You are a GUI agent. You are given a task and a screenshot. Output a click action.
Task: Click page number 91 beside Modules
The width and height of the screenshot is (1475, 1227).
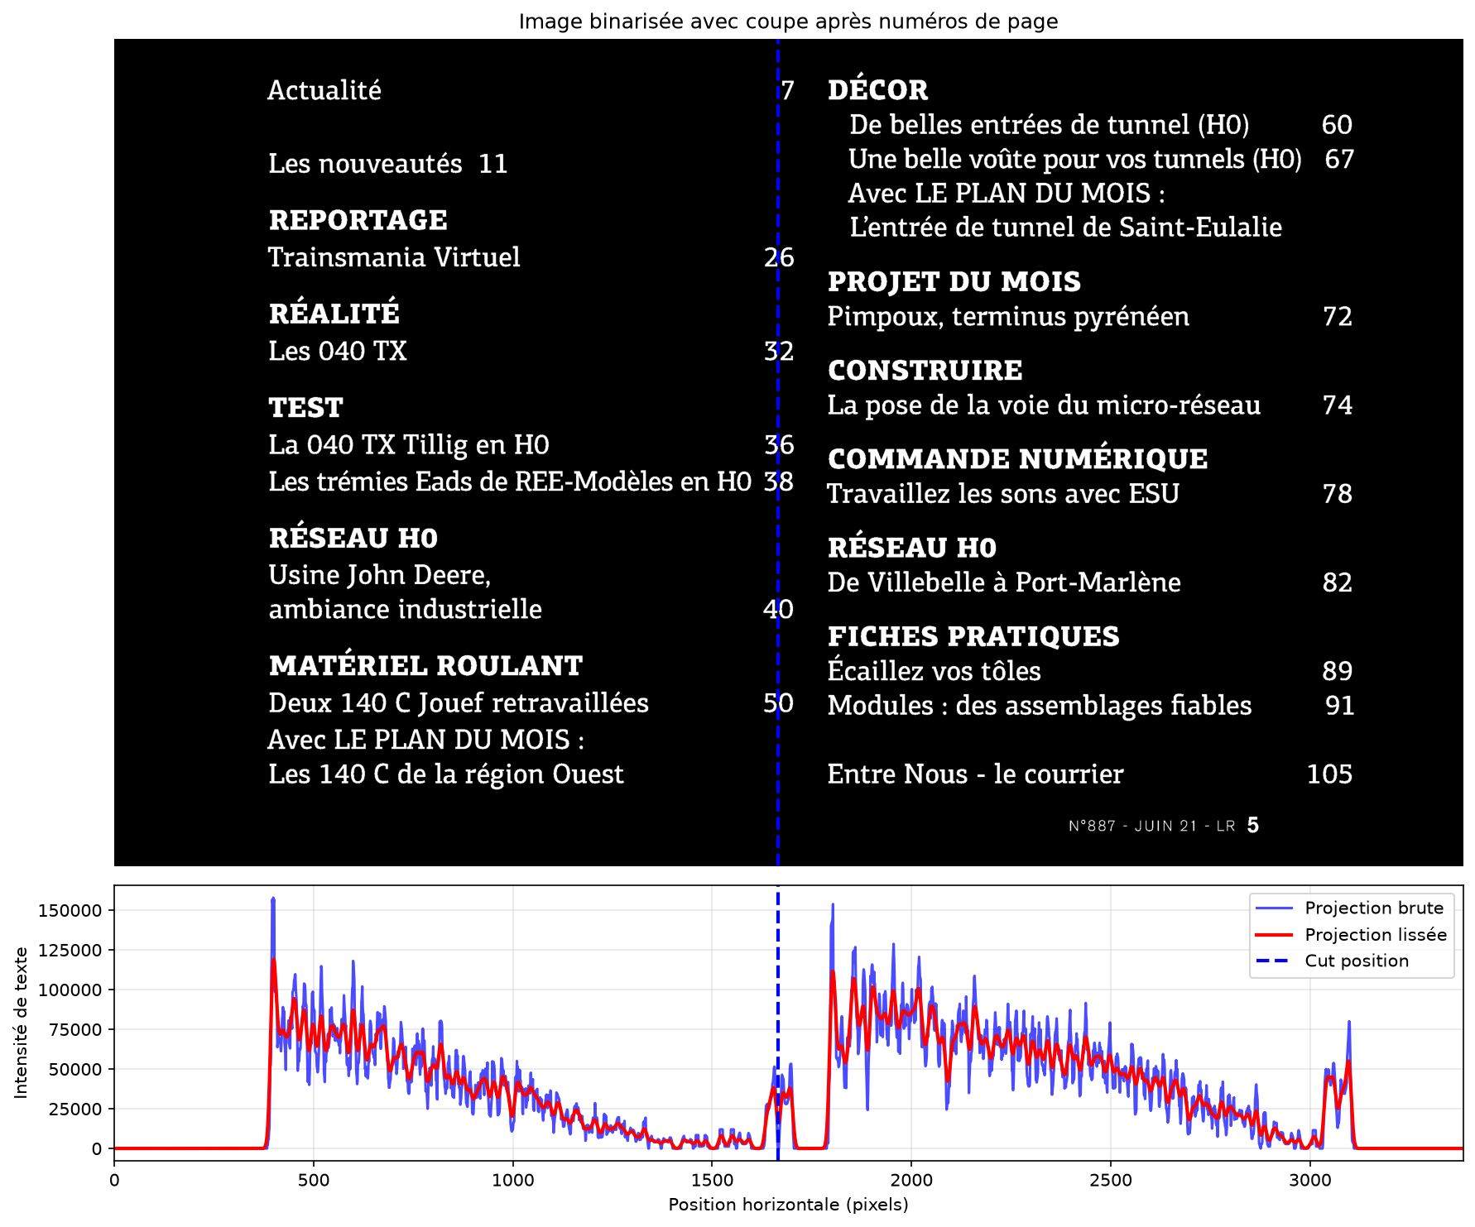[1340, 706]
